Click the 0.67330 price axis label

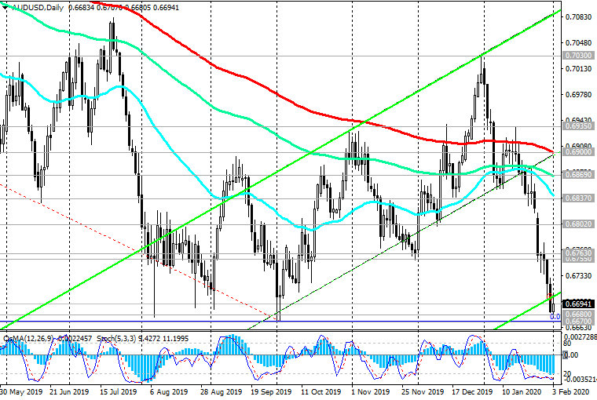tap(578, 275)
